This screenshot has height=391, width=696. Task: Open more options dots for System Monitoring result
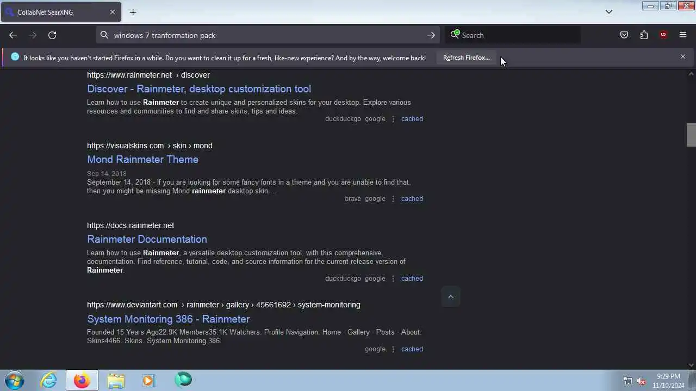[393, 349]
